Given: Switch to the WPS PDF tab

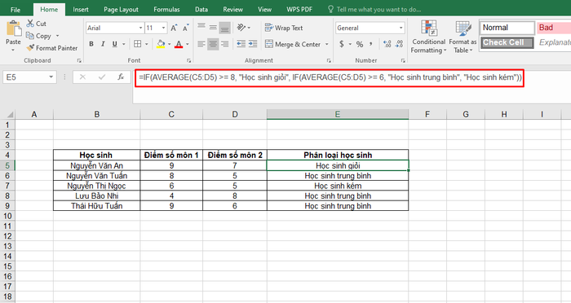Looking at the screenshot, I should click(299, 10).
